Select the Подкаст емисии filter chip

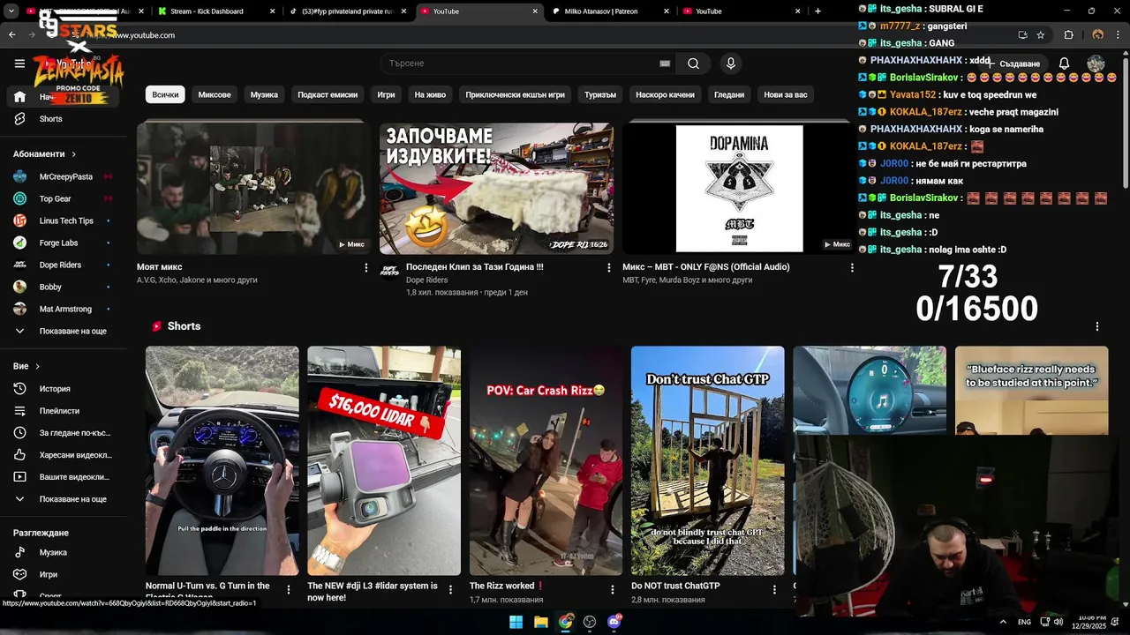click(x=328, y=94)
